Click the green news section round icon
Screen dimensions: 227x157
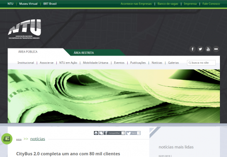(7, 139)
